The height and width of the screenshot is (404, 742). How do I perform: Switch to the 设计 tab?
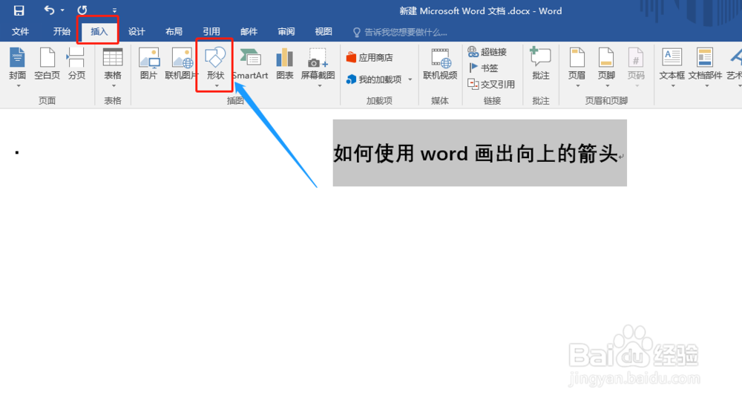point(137,32)
